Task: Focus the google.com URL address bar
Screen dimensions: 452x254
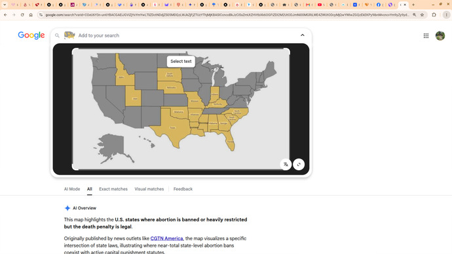Action: click(x=227, y=14)
